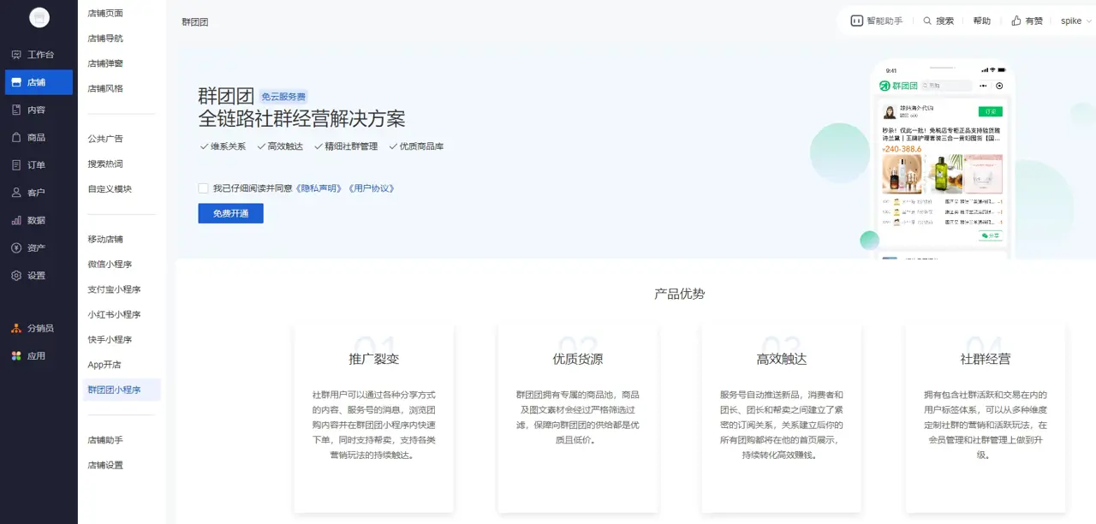The image size is (1096, 524).
Task: Click the 客户 customer person icon
Action: pyautogui.click(x=16, y=193)
